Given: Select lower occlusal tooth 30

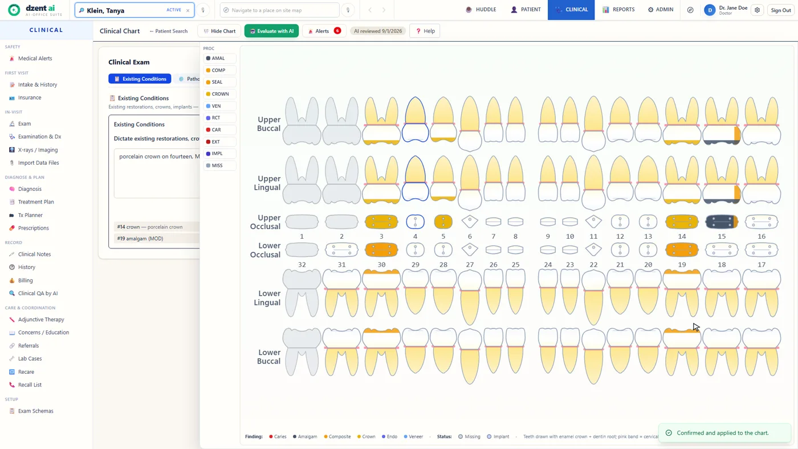Looking at the screenshot, I should click(x=381, y=250).
